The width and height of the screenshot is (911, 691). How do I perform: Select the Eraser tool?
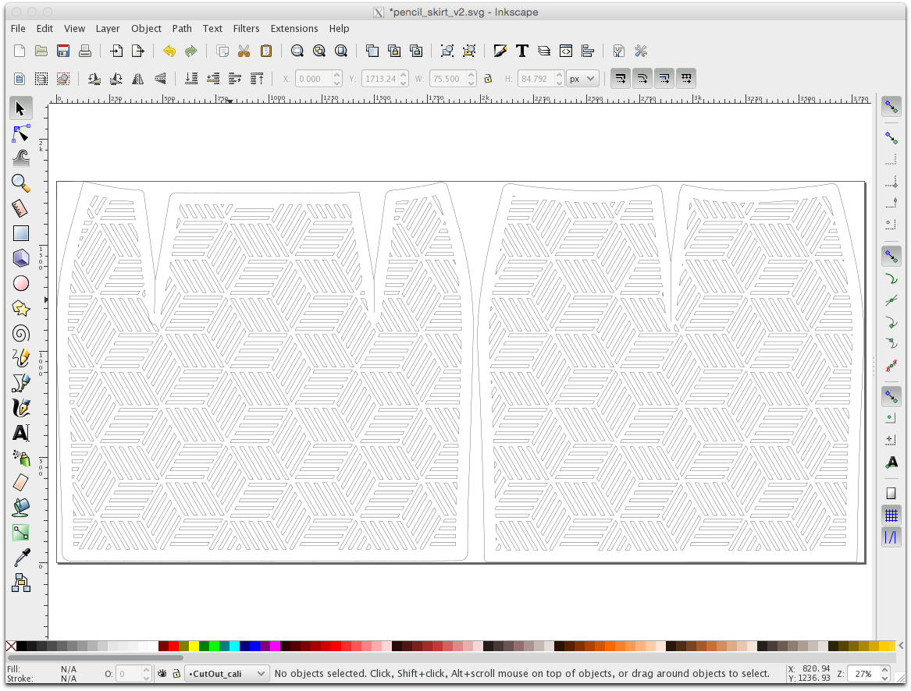[21, 483]
